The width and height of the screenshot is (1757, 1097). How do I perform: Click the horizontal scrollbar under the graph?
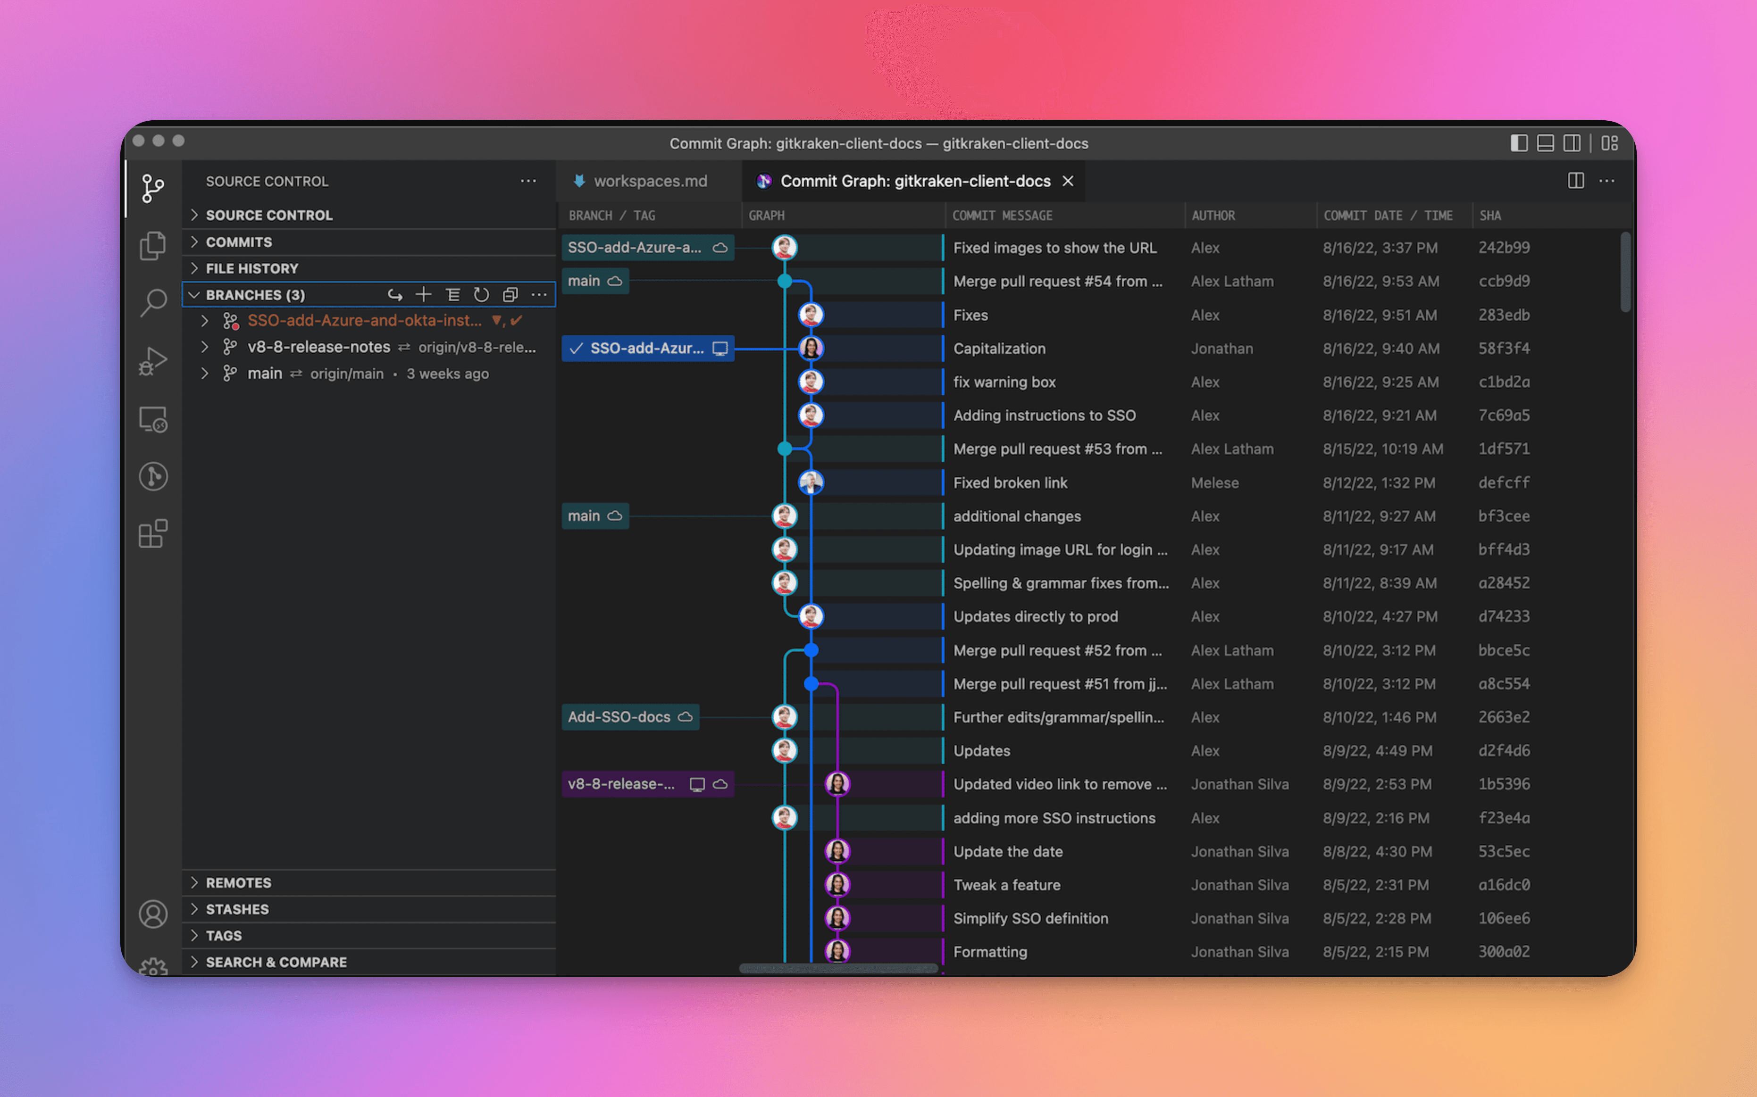(838, 968)
